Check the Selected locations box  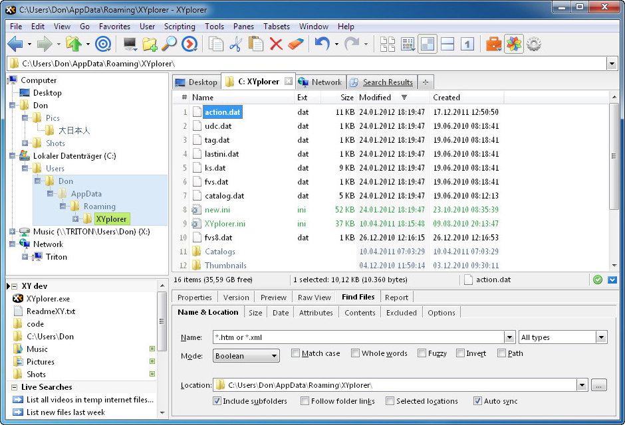pyautogui.click(x=390, y=400)
